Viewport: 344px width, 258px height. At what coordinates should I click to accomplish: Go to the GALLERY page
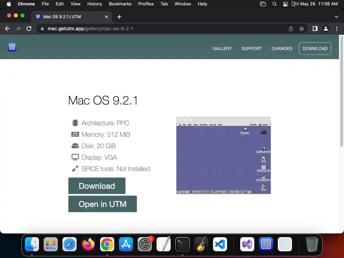coord(222,48)
